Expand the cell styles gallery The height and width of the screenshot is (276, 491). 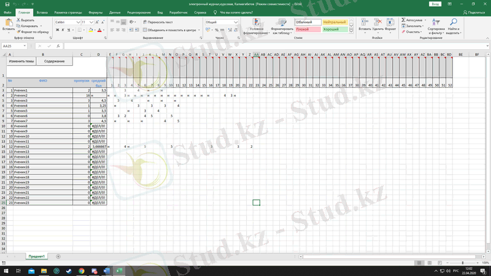(x=351, y=31)
